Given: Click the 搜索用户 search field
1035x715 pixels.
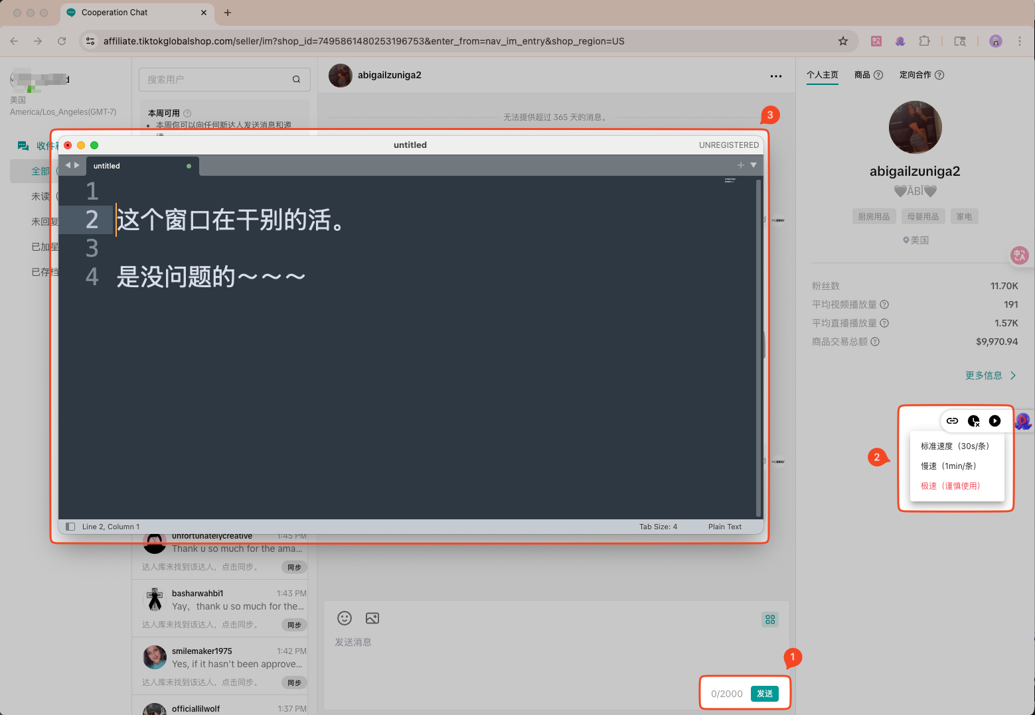Looking at the screenshot, I should pos(216,80).
